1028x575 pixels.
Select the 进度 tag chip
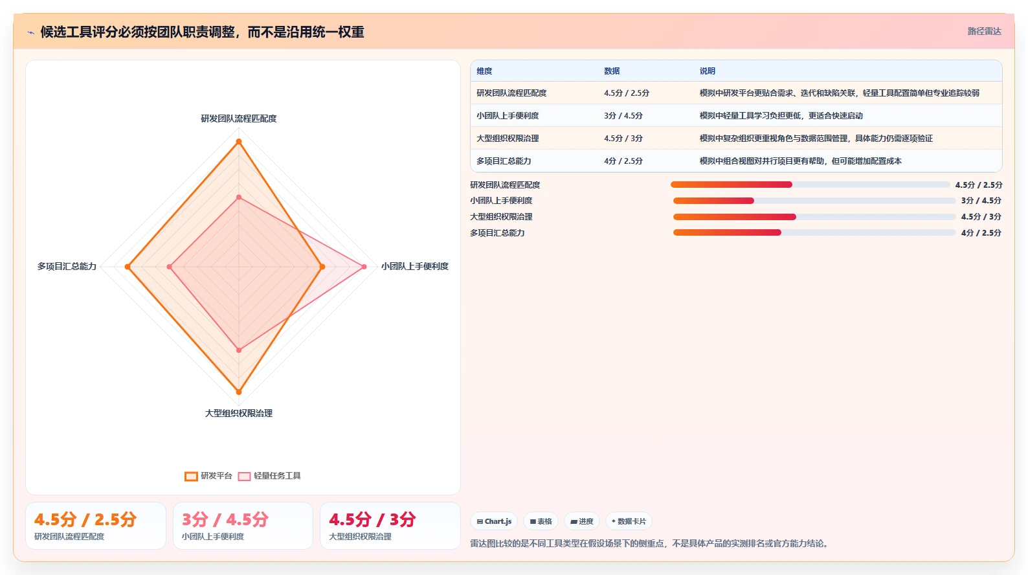[x=581, y=521]
